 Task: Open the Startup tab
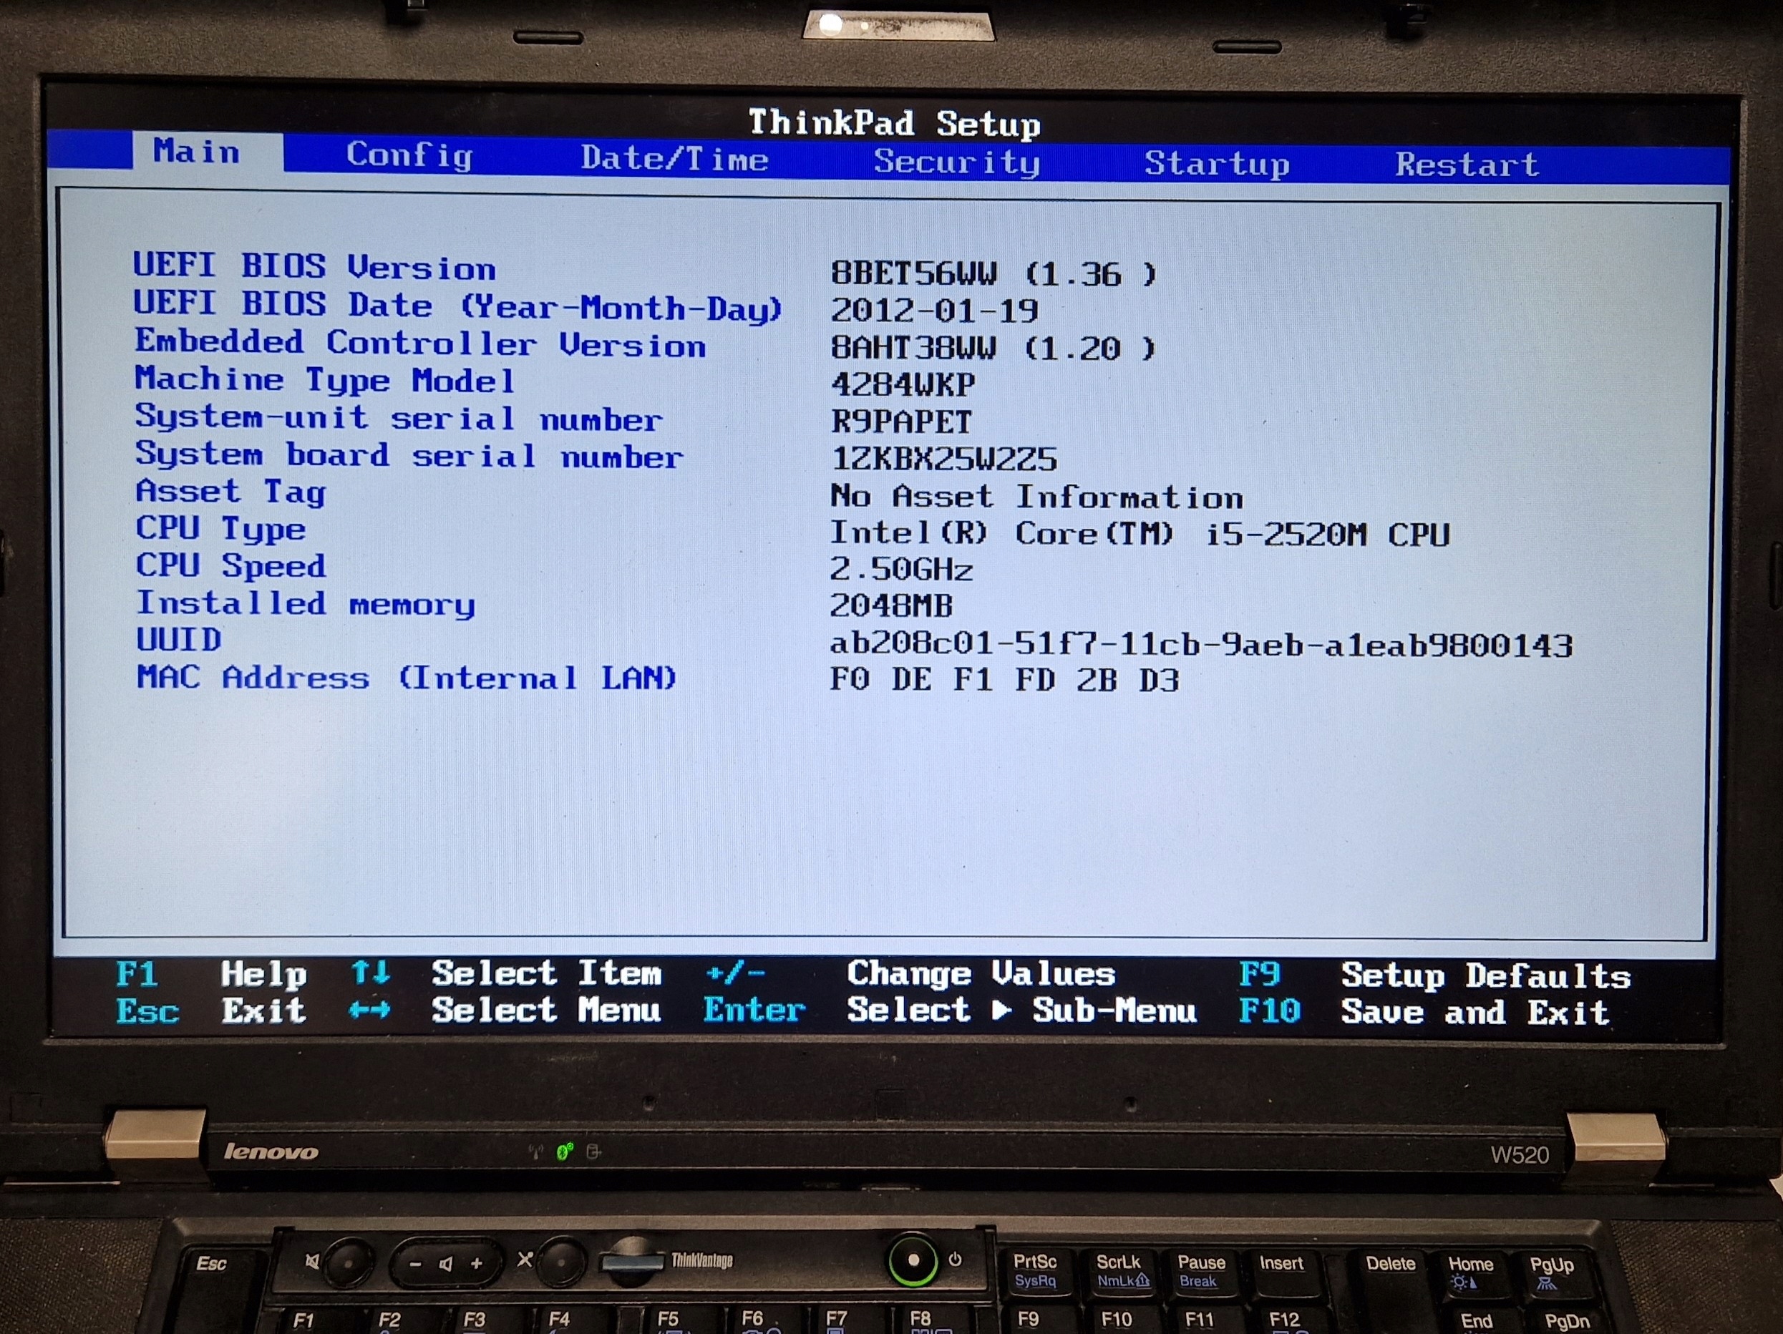pyautogui.click(x=1216, y=164)
